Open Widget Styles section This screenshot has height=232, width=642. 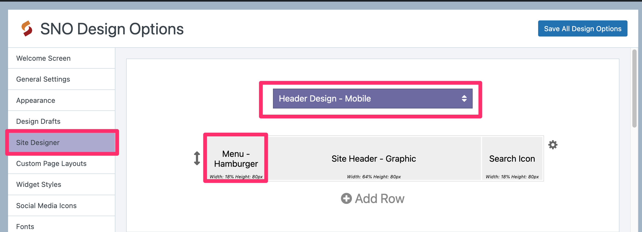pos(62,184)
